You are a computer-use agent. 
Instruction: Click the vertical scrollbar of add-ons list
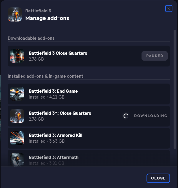(175, 89)
